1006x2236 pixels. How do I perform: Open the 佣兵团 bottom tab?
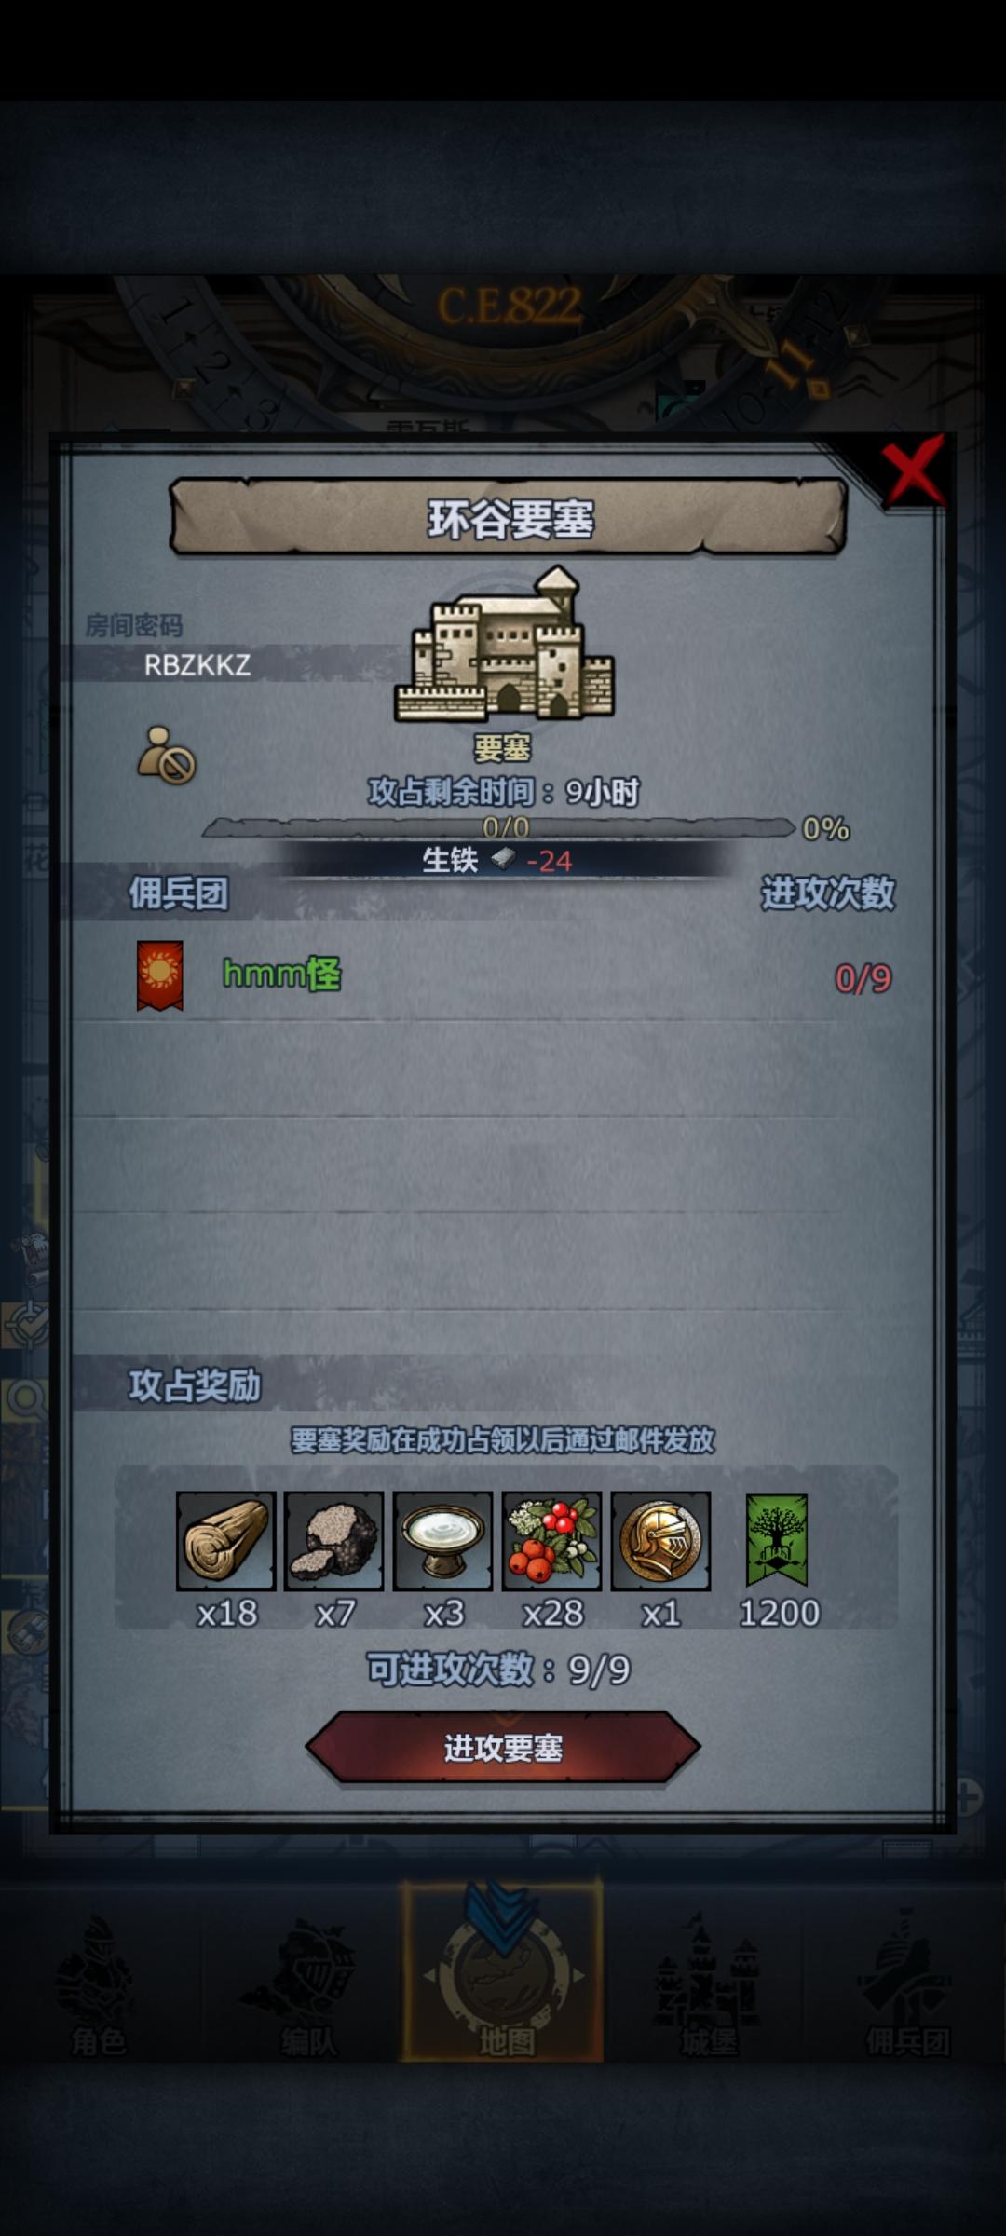pyautogui.click(x=907, y=1984)
